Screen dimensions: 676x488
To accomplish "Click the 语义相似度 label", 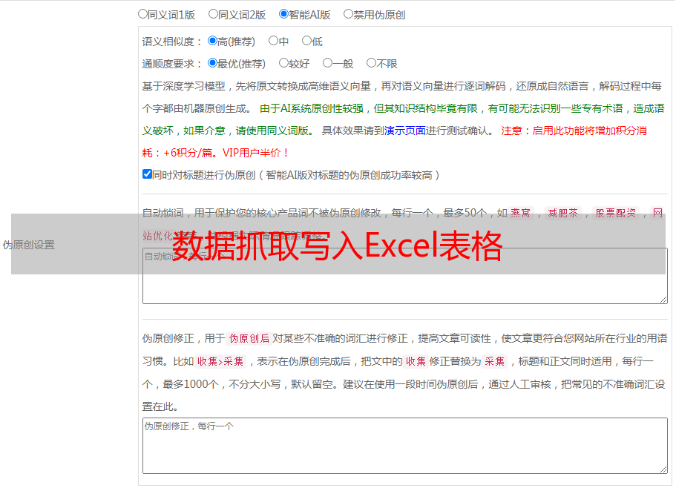I will (172, 42).
